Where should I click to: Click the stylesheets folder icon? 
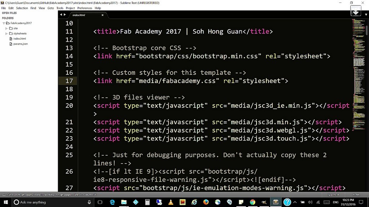point(11,33)
